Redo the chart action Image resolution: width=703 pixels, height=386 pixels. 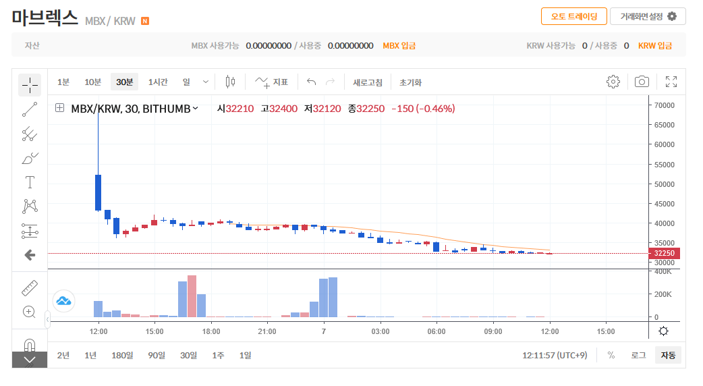[330, 82]
